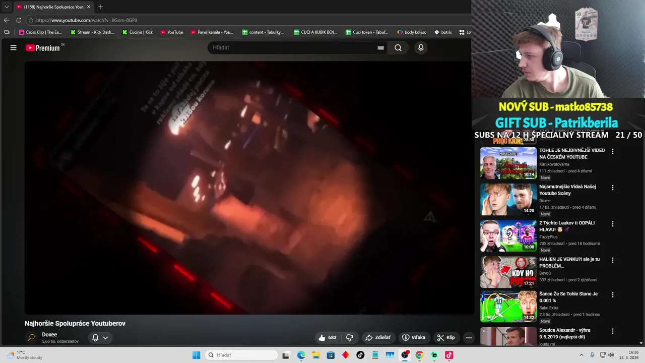
Task: Open the Karlíkovatovarna channel name
Action: tap(554, 164)
